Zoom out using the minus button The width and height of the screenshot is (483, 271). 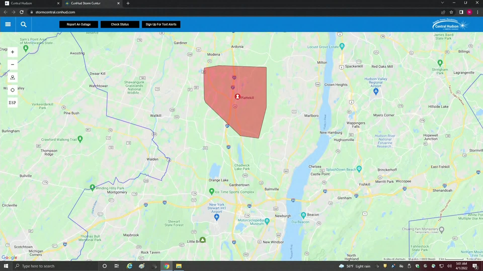[12, 64]
